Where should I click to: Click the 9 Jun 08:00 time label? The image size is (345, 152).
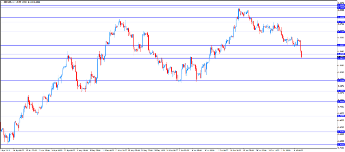[209, 151]
